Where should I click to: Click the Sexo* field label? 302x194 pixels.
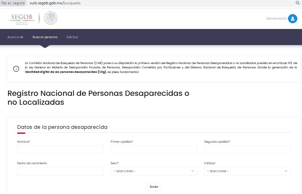click(114, 163)
